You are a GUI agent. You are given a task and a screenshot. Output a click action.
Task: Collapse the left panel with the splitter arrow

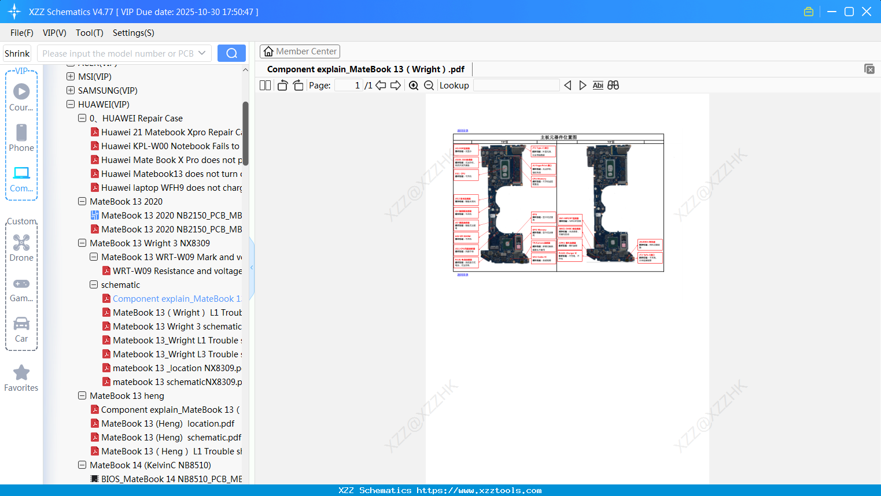(252, 267)
